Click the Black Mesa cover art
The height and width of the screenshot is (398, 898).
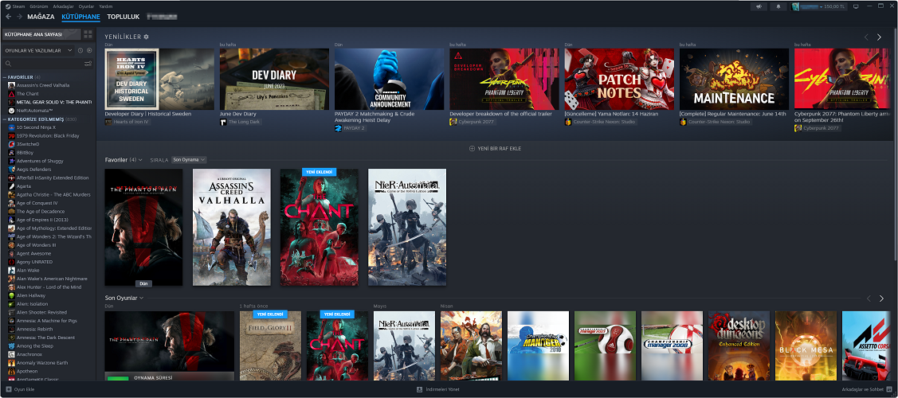(x=806, y=345)
